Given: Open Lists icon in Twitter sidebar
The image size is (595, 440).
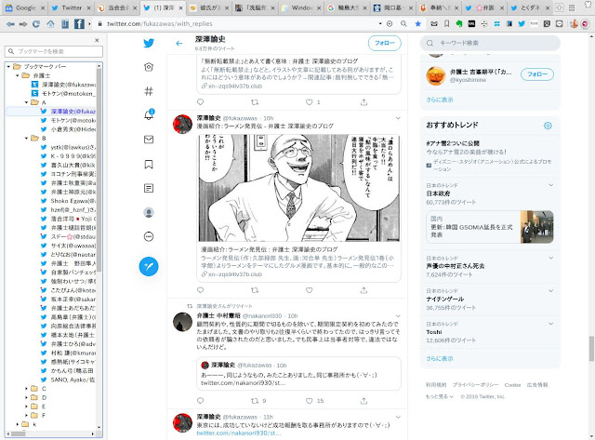Looking at the screenshot, I should pyautogui.click(x=149, y=188).
